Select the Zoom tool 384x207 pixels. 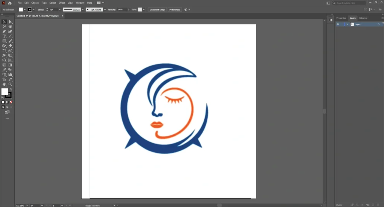tap(10, 84)
